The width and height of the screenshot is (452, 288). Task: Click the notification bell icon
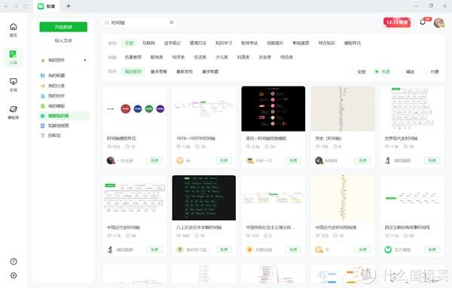423,22
